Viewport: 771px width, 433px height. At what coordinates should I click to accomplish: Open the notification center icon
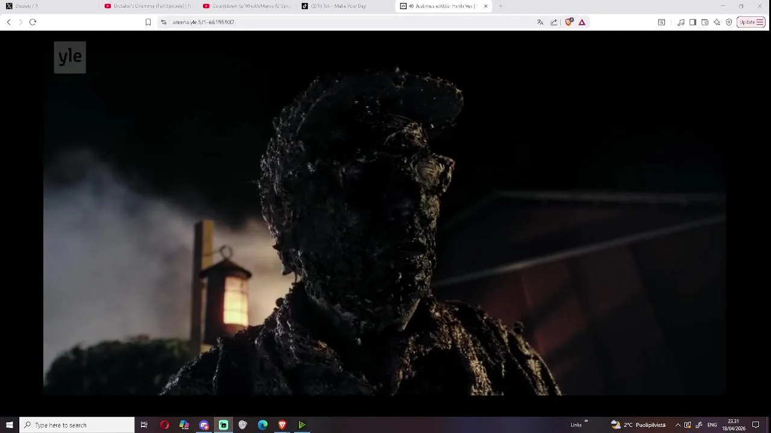point(756,425)
